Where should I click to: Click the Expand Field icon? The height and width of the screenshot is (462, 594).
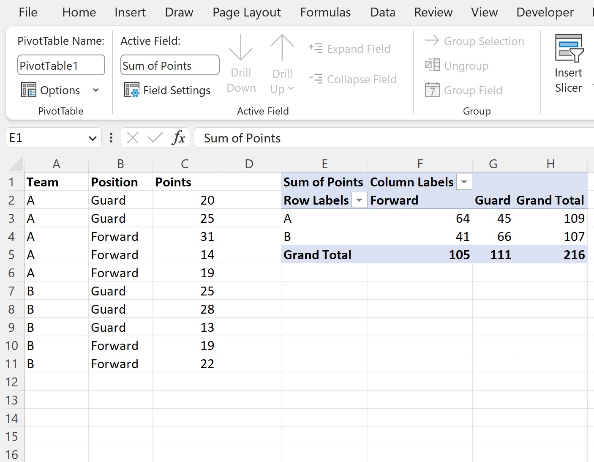(x=316, y=48)
